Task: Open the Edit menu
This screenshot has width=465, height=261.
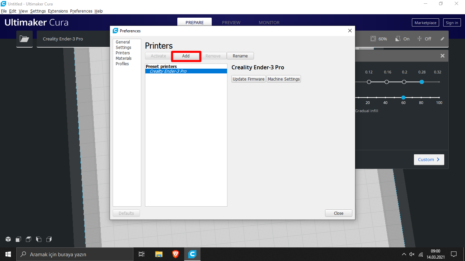Action: coord(13,11)
